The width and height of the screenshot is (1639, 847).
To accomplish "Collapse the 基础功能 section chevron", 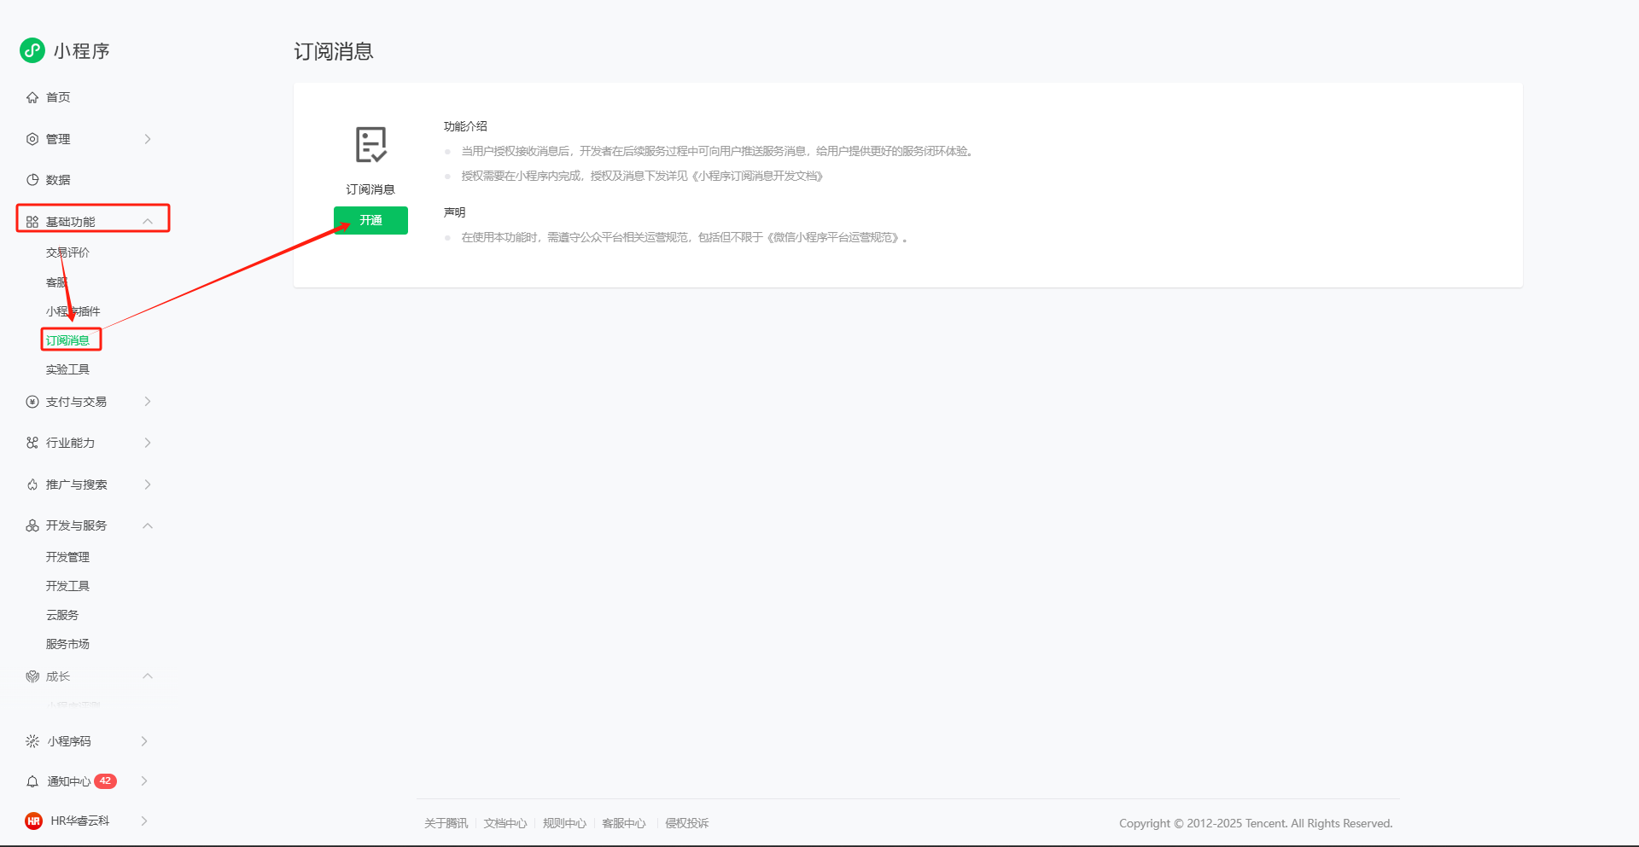I will [x=148, y=222].
